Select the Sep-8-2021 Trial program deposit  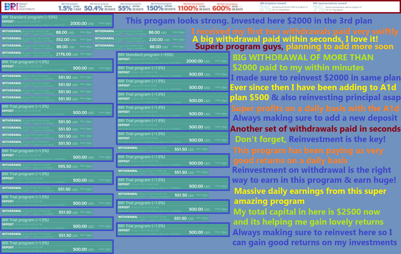[x=173, y=137]
